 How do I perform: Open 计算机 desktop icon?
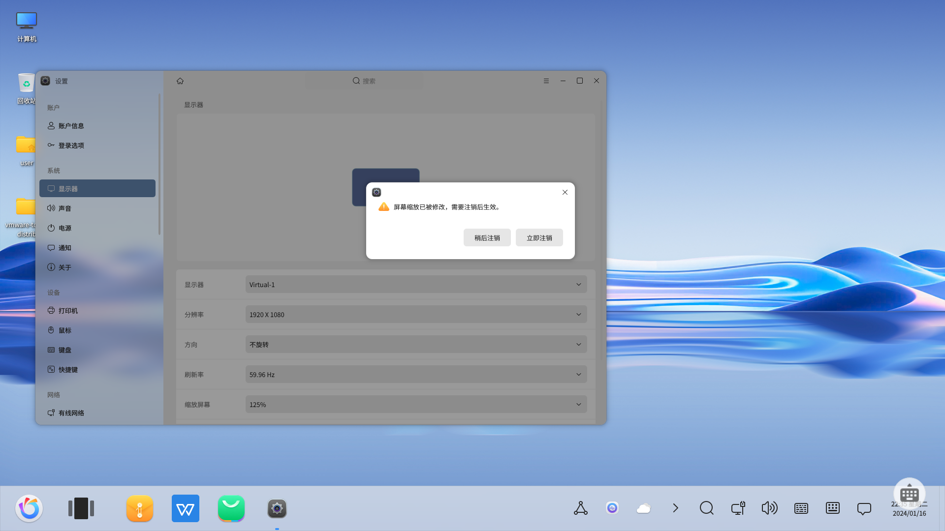coord(27,27)
